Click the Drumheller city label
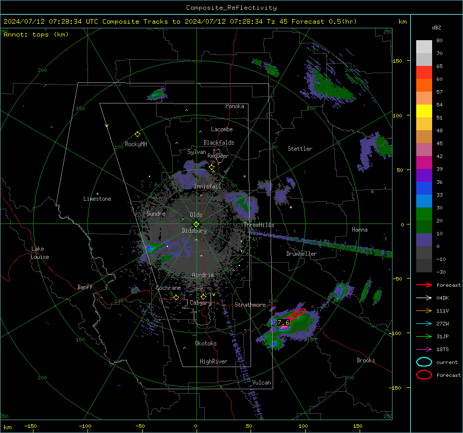Image resolution: width=463 pixels, height=433 pixels. click(301, 254)
